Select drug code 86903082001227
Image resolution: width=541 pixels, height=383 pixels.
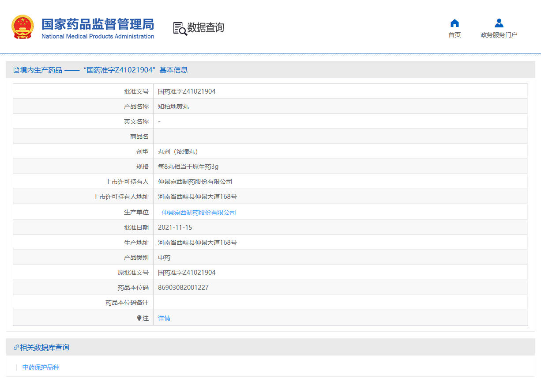[x=183, y=288]
